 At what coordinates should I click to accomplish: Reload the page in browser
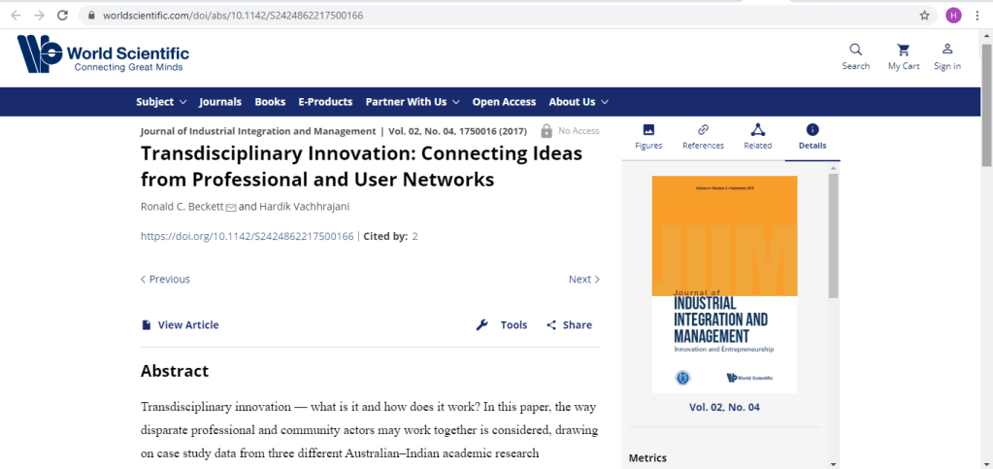click(x=63, y=16)
